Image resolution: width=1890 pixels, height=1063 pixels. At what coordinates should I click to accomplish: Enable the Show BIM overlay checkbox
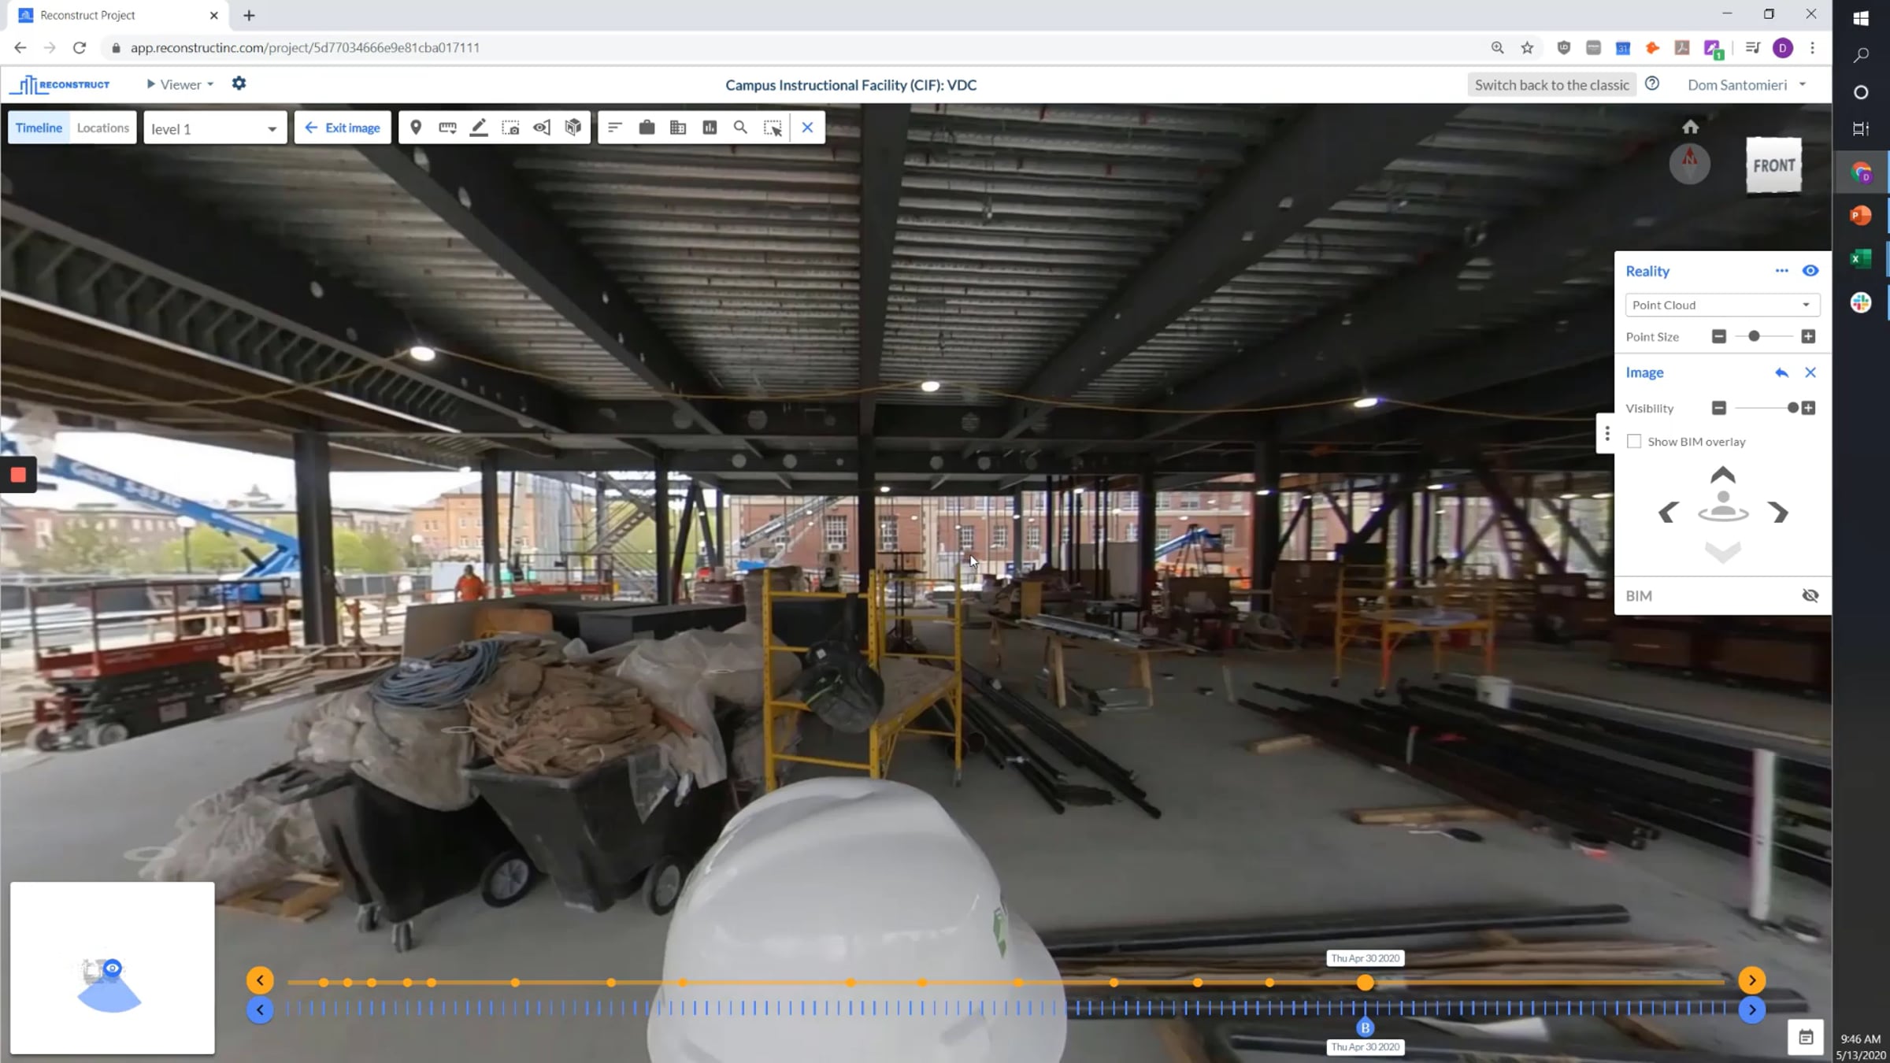1634,441
